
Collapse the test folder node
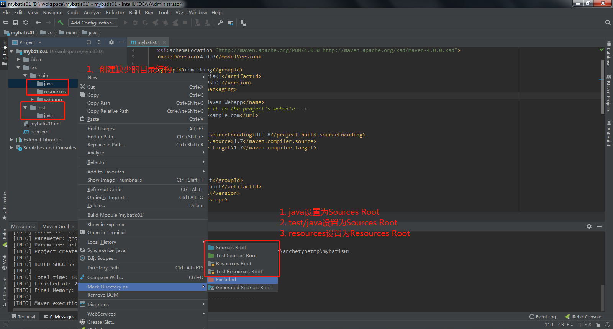pyautogui.click(x=25, y=108)
